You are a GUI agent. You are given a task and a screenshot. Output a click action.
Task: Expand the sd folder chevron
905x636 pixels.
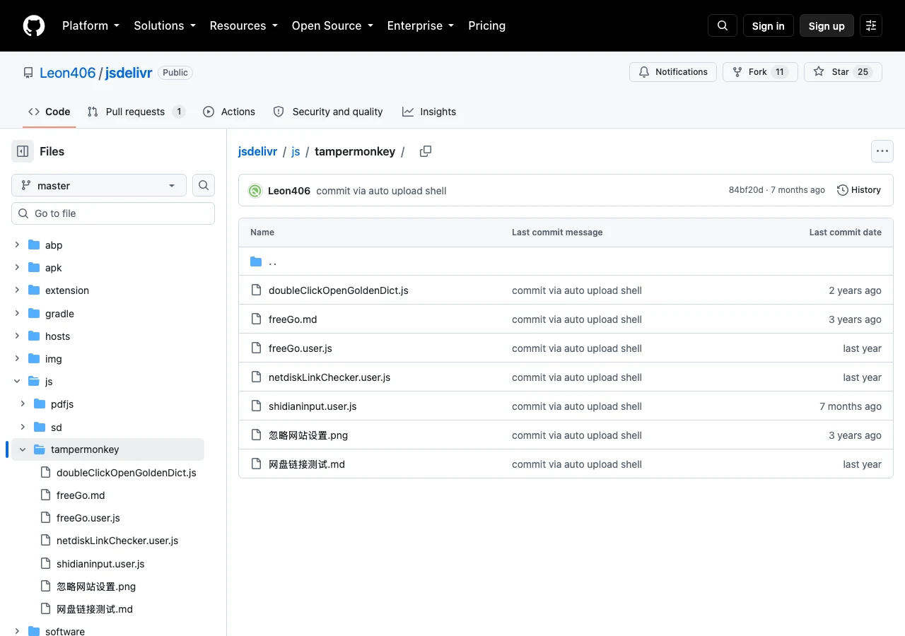(23, 428)
